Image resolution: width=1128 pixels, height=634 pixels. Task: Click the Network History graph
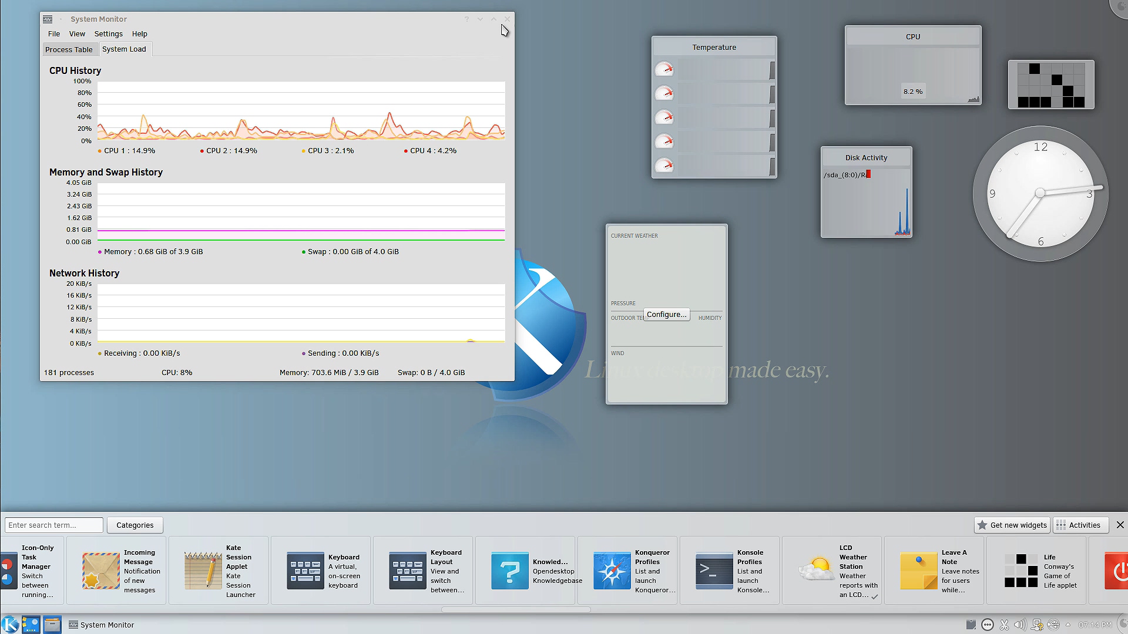301,313
